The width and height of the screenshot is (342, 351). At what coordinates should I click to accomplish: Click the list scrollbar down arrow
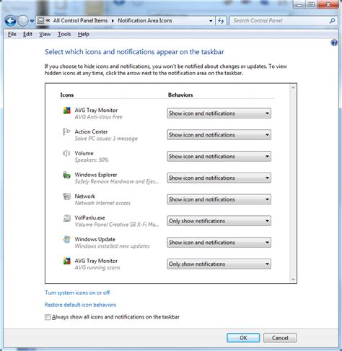pyautogui.click(x=293, y=279)
